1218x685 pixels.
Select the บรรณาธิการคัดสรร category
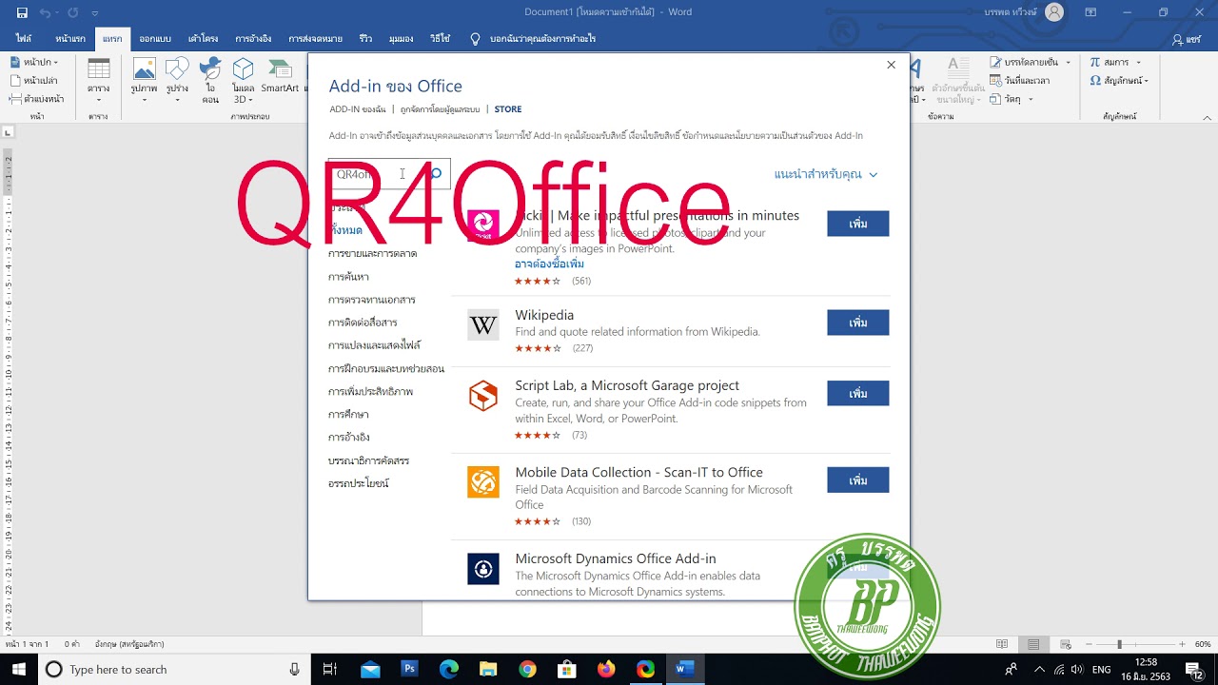point(368,460)
